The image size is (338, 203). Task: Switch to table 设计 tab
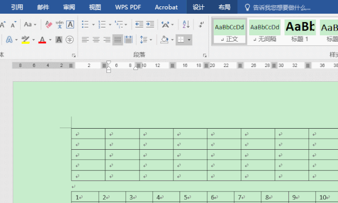[x=198, y=7]
